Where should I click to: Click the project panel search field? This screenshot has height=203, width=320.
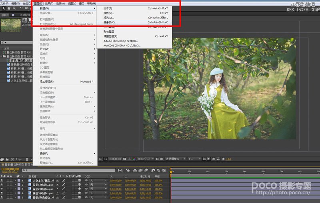pyautogui.click(x=17, y=43)
